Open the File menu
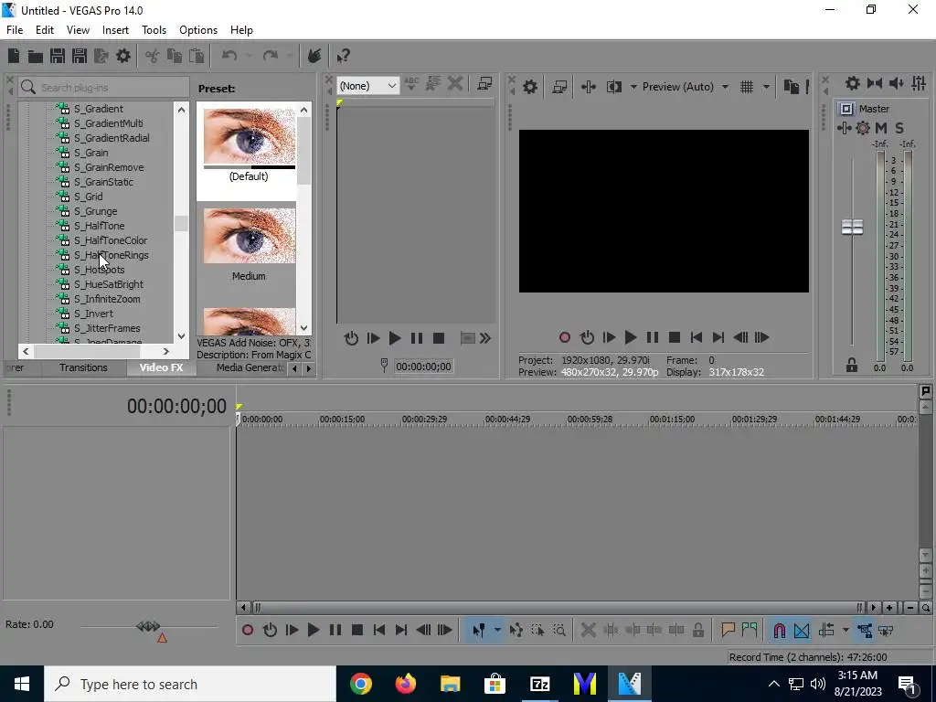The width and height of the screenshot is (936, 702). [x=15, y=30]
